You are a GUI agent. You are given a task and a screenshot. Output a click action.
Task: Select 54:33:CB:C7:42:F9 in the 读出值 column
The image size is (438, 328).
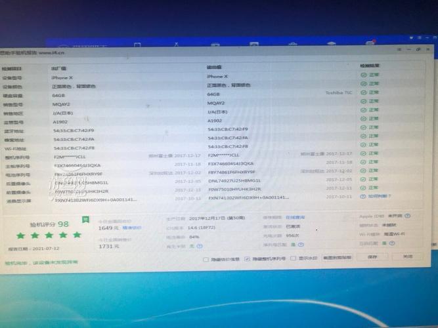(x=228, y=129)
